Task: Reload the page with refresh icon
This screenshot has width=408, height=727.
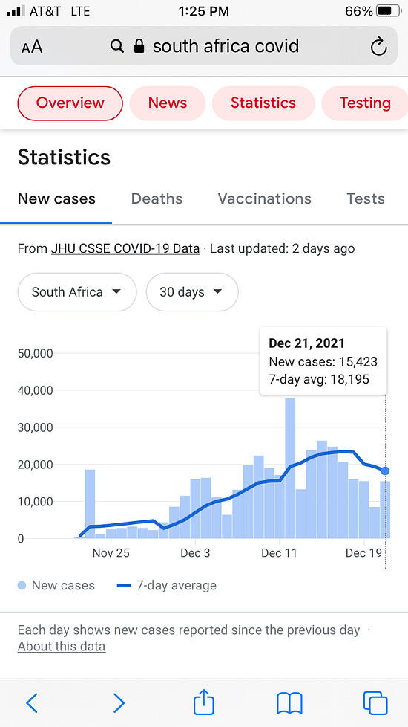Action: click(x=378, y=46)
